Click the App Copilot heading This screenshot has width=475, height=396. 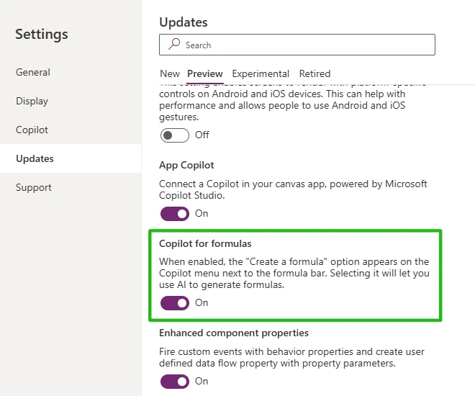(x=186, y=165)
